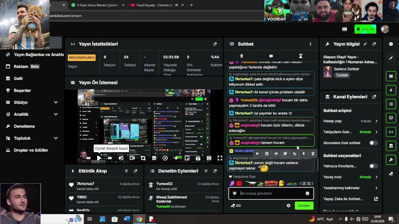Open the info icon in right sidebar
The width and height of the screenshot is (399, 224).
click(x=391, y=44)
